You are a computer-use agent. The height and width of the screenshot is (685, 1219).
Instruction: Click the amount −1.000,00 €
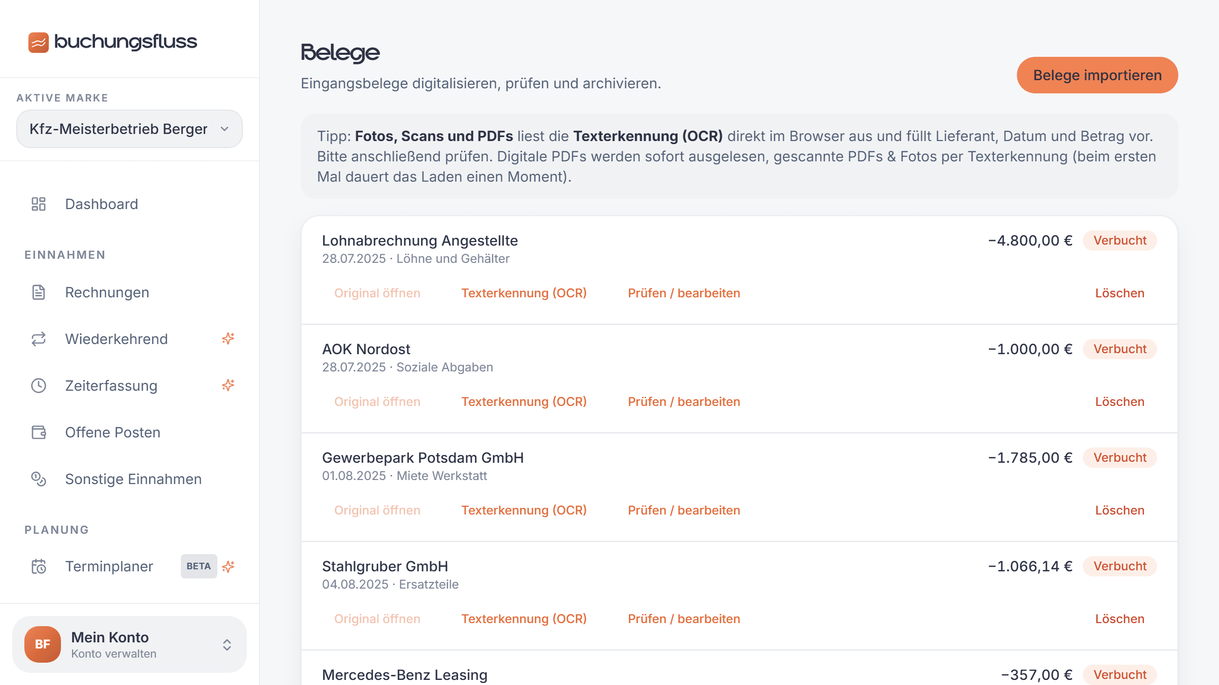tap(1030, 349)
